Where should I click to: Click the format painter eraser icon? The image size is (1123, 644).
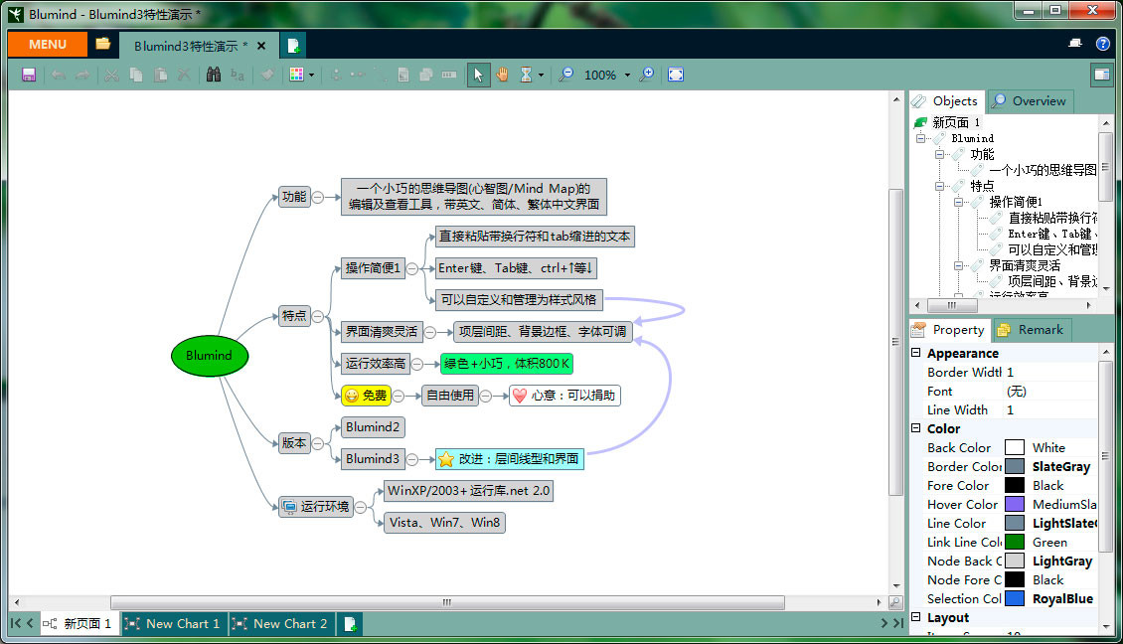pyautogui.click(x=267, y=75)
